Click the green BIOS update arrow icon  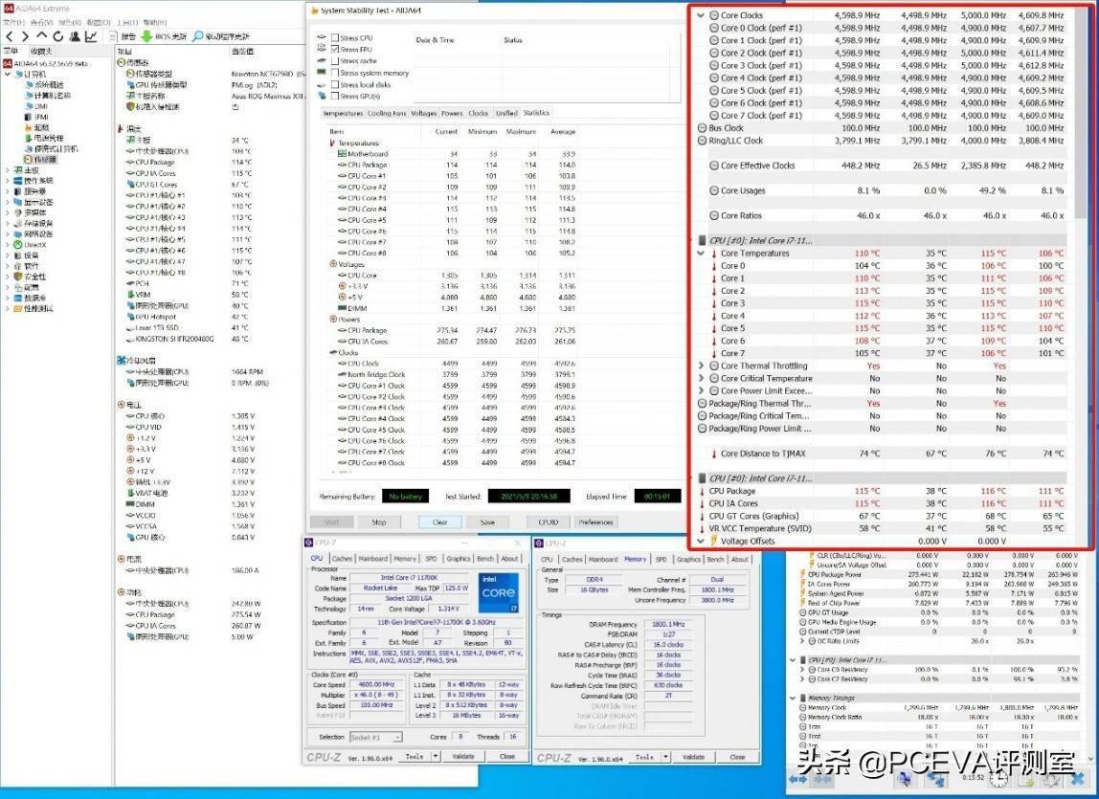coord(146,36)
